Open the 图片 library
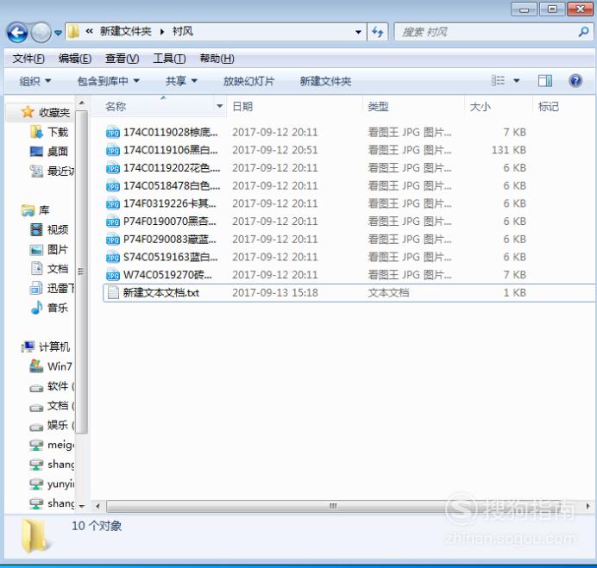The width and height of the screenshot is (597, 568). click(x=58, y=249)
